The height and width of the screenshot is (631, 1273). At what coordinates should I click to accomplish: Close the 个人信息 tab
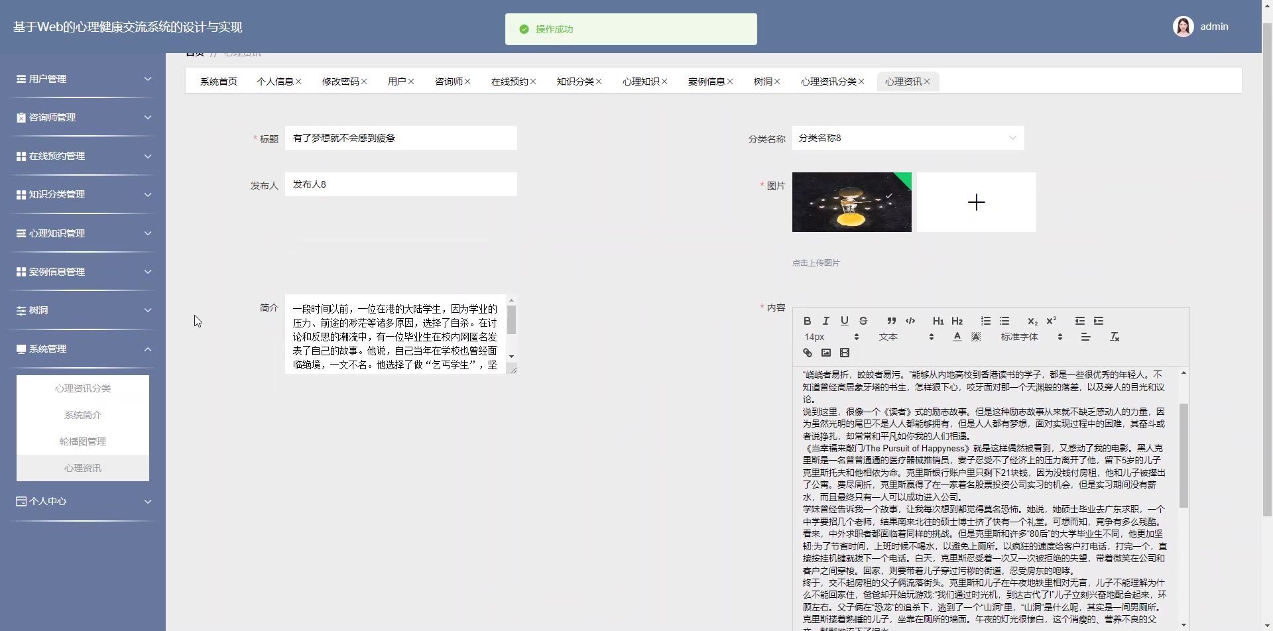click(298, 82)
